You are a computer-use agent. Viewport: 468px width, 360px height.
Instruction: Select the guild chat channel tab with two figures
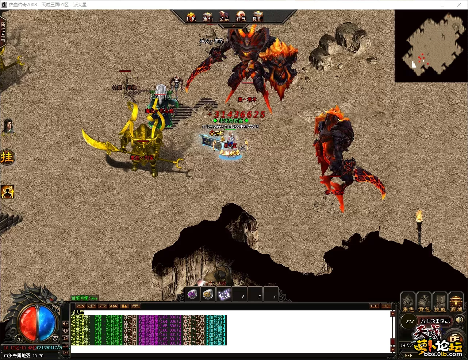pos(124,306)
